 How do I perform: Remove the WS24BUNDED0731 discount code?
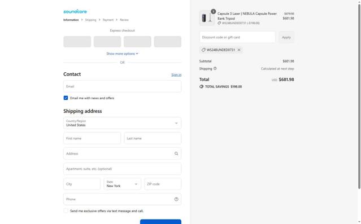(239, 50)
